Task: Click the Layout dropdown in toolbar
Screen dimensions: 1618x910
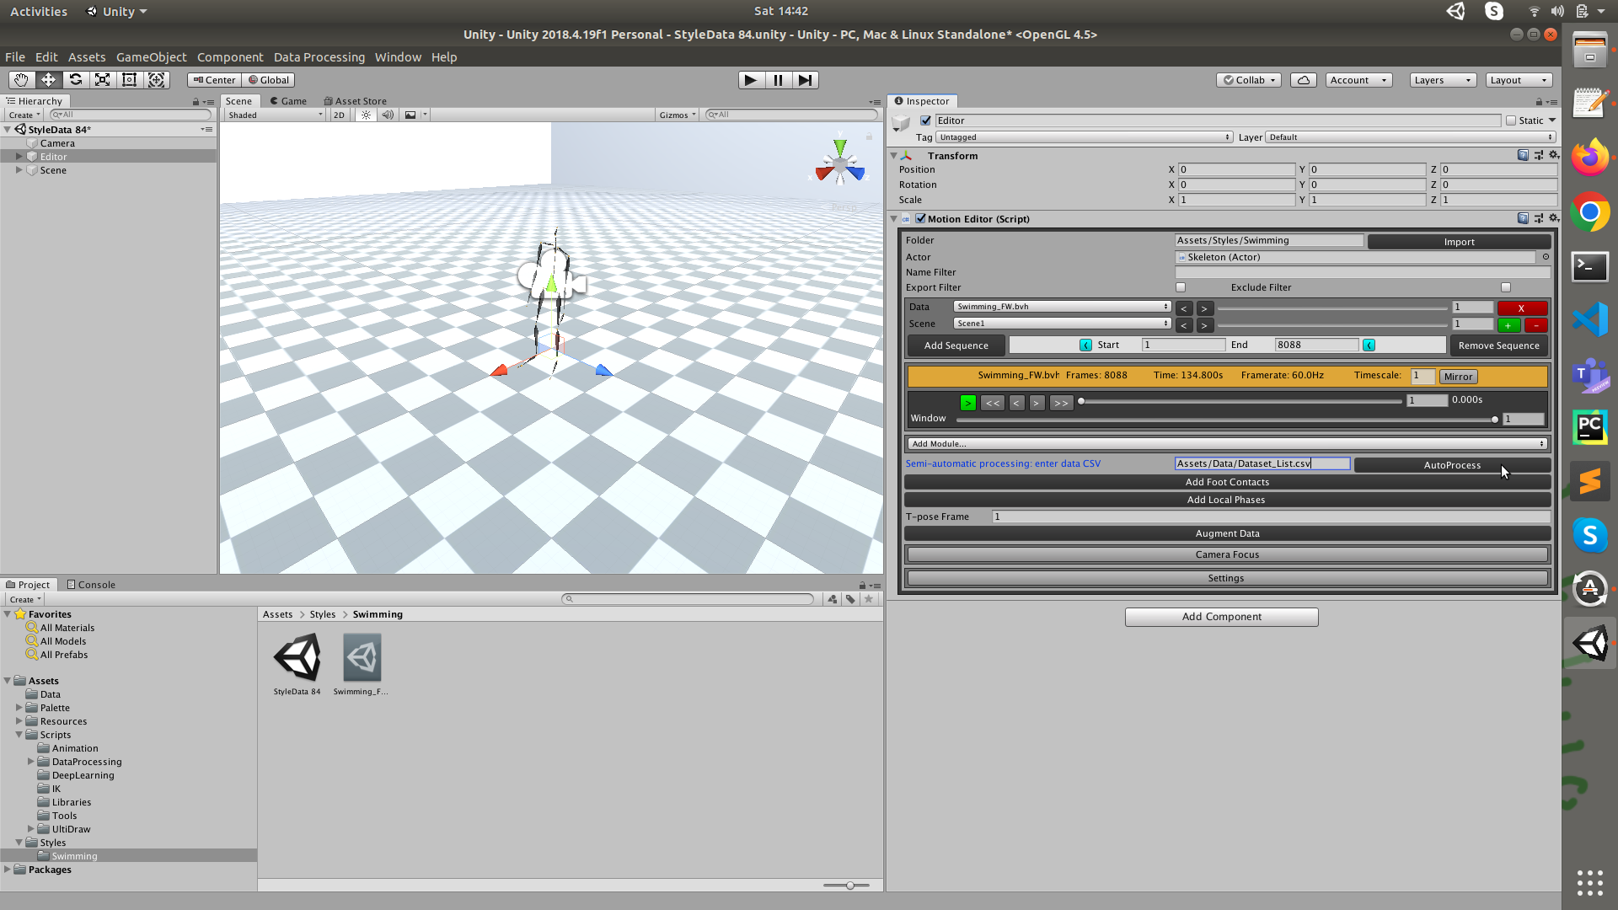Action: click(x=1517, y=79)
